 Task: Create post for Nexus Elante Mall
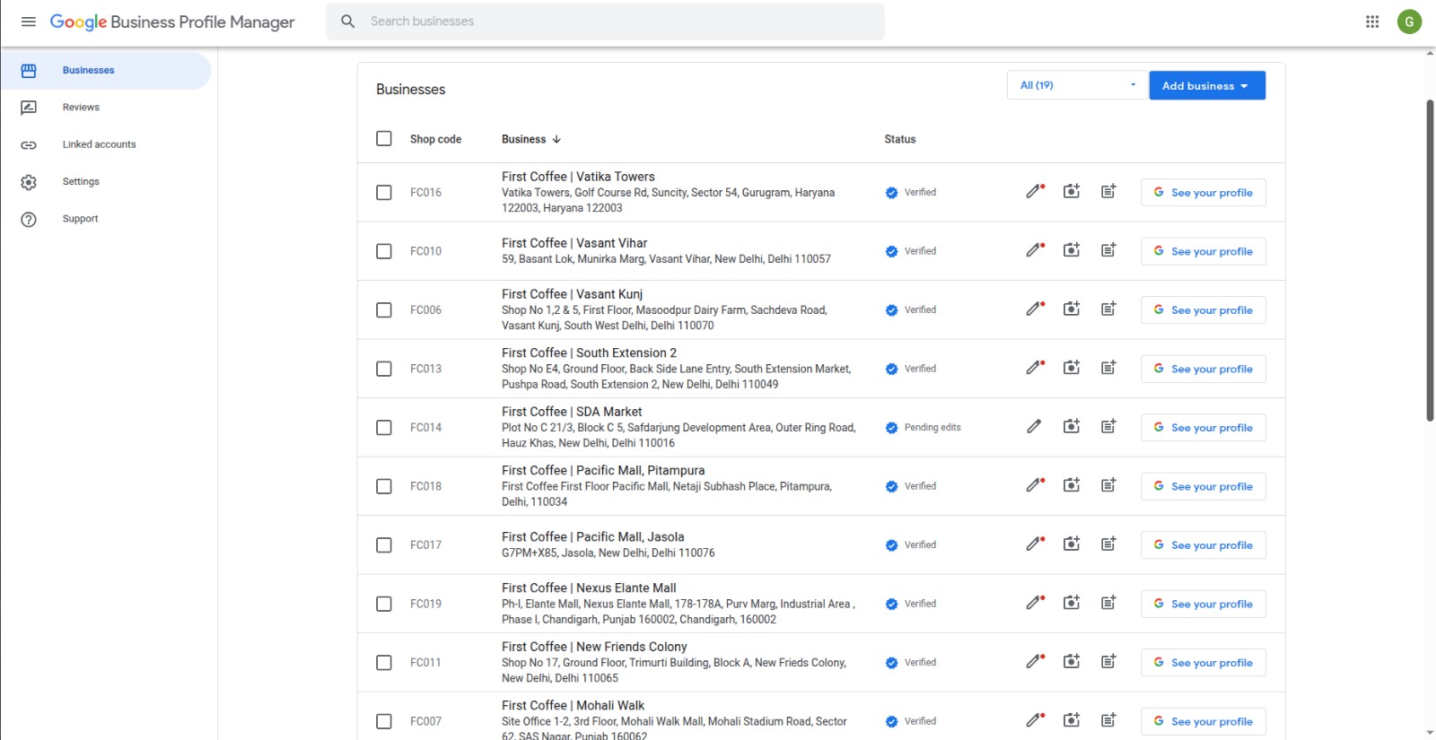[x=1108, y=604]
